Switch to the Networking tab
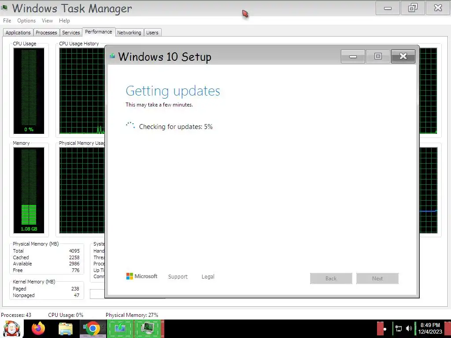 pos(129,33)
